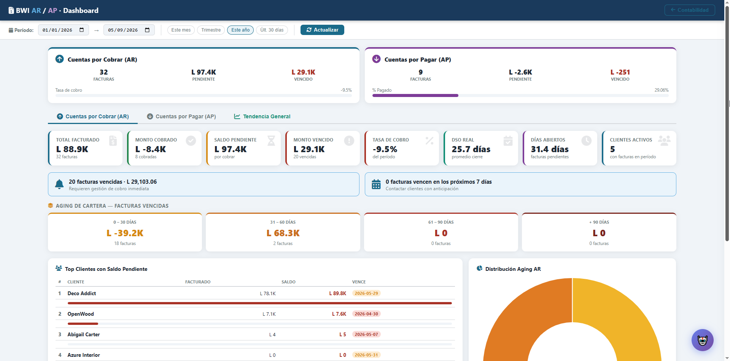730x361 pixels.
Task: Click the Actualizar button
Action: (322, 30)
